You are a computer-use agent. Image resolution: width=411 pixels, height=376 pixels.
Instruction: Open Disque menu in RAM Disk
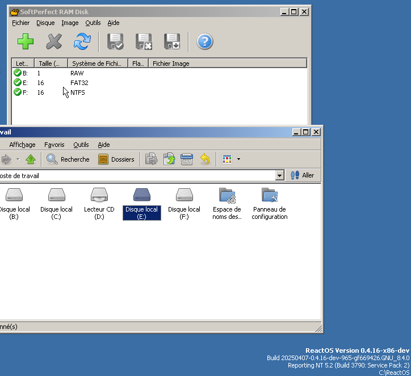tap(45, 23)
